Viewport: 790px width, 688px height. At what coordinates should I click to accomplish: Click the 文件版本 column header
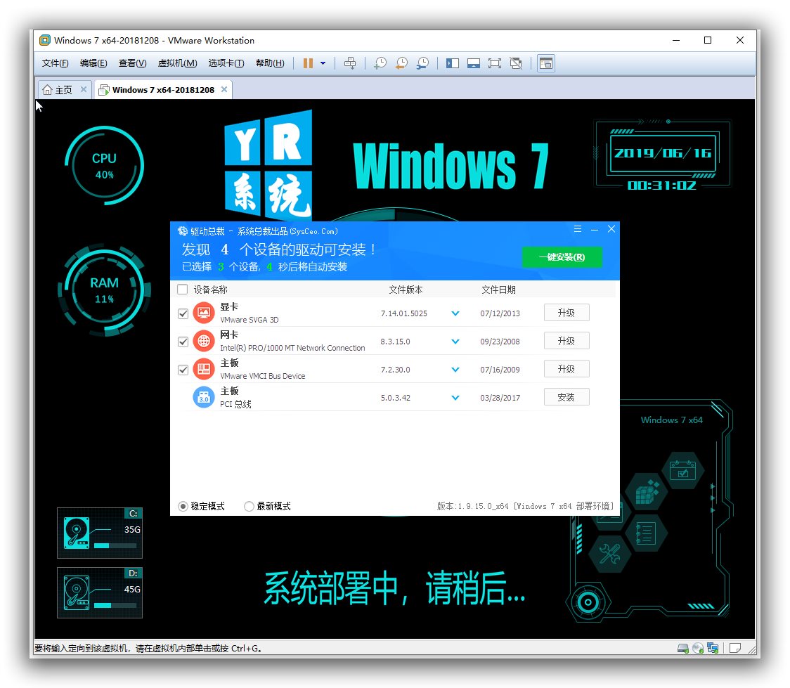[x=406, y=290]
